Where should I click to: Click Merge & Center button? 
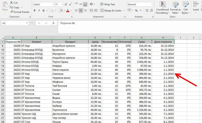[111, 10]
